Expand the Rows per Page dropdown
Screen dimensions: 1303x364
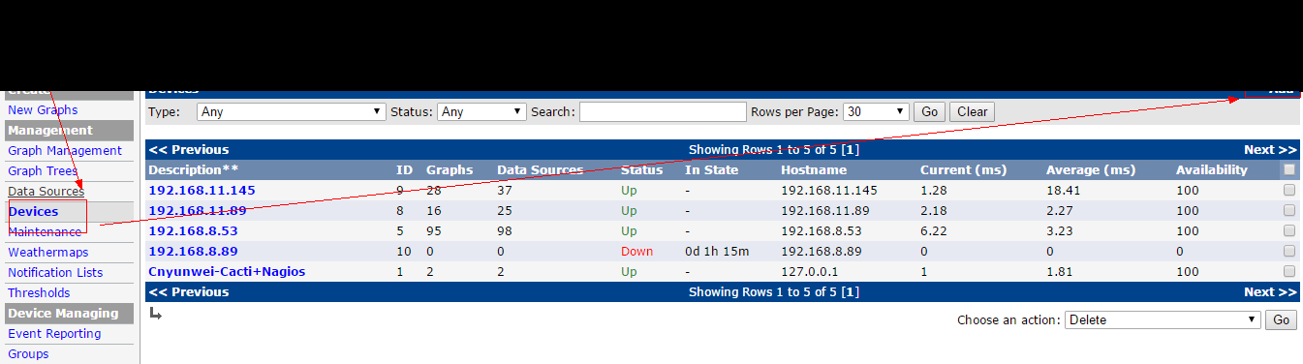point(876,111)
